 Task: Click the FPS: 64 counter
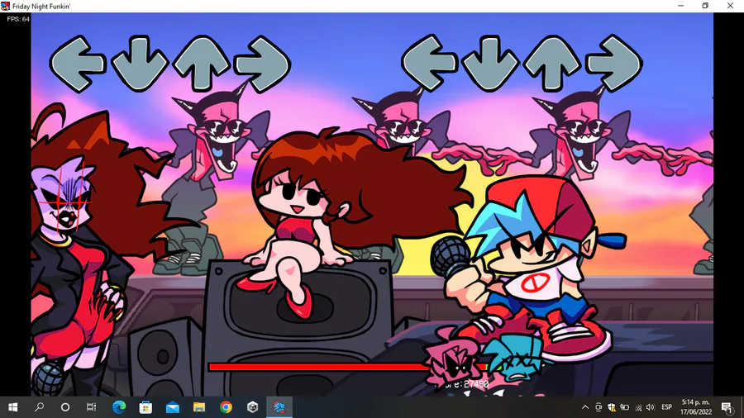(18, 19)
